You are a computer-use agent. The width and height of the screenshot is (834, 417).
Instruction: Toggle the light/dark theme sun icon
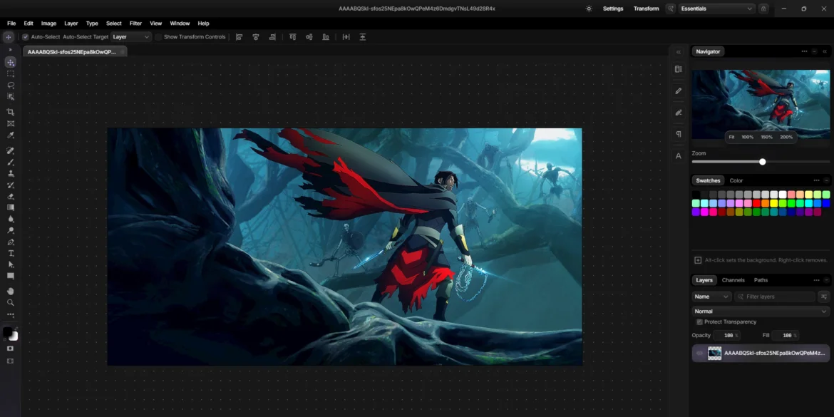[588, 9]
